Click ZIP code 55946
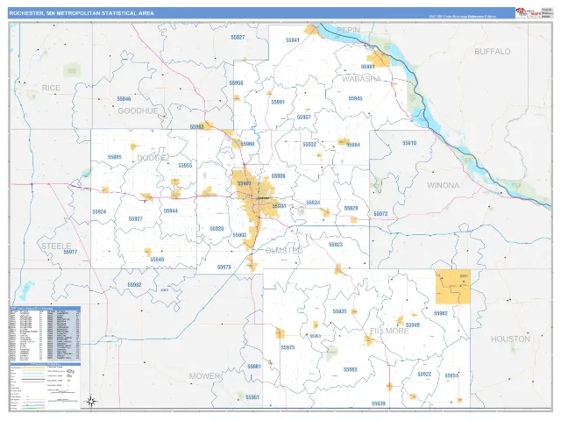Screen dimensions: 561x421 tap(124, 99)
